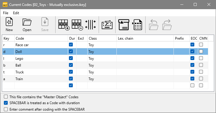The height and width of the screenshot is (113, 216).
Task: Click the CMN column header
Action: [203, 38]
